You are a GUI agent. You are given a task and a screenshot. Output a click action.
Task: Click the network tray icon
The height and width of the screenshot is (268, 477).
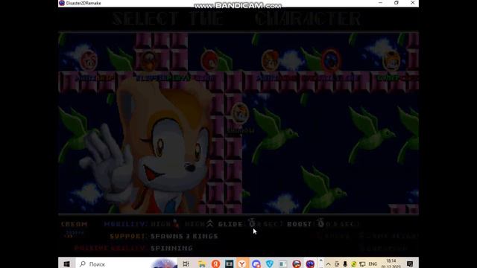pos(362,264)
